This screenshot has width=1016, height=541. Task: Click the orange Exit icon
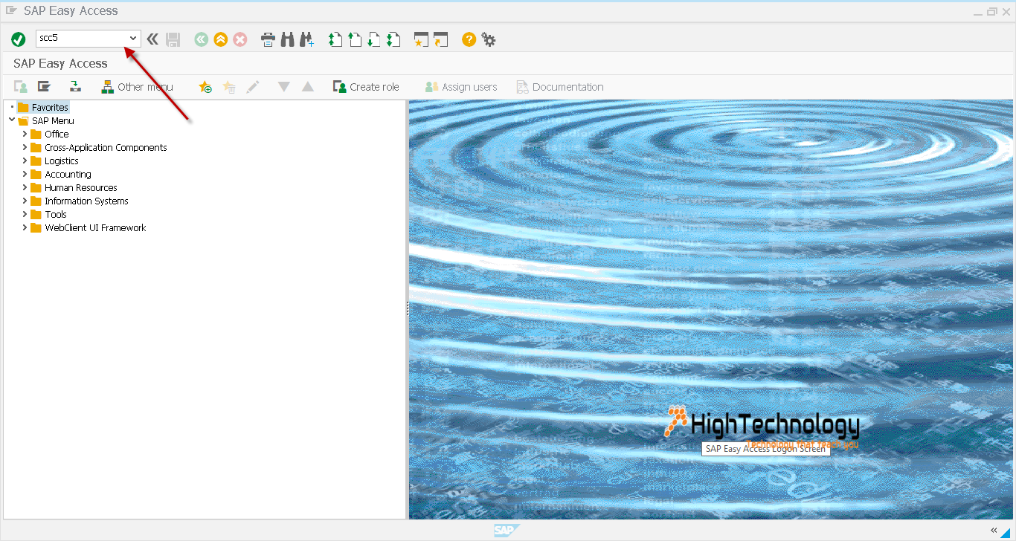coord(220,39)
